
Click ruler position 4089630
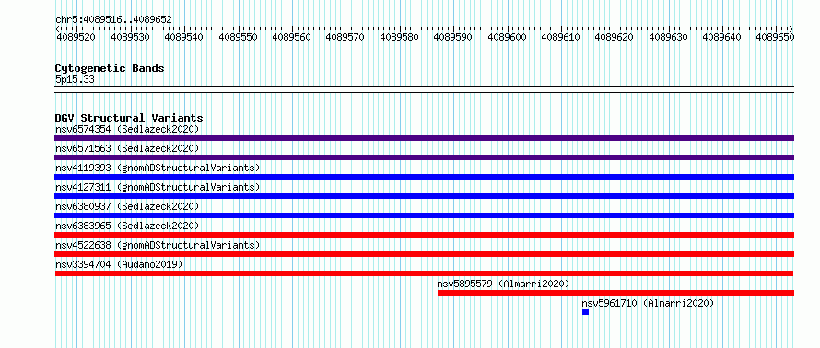coord(668,37)
